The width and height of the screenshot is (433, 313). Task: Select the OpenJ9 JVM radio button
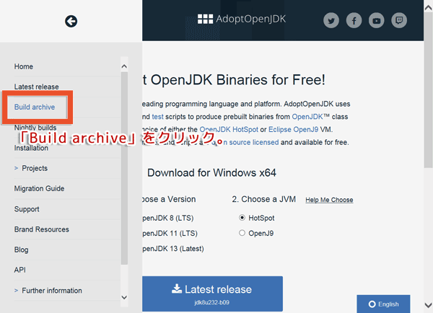click(242, 233)
